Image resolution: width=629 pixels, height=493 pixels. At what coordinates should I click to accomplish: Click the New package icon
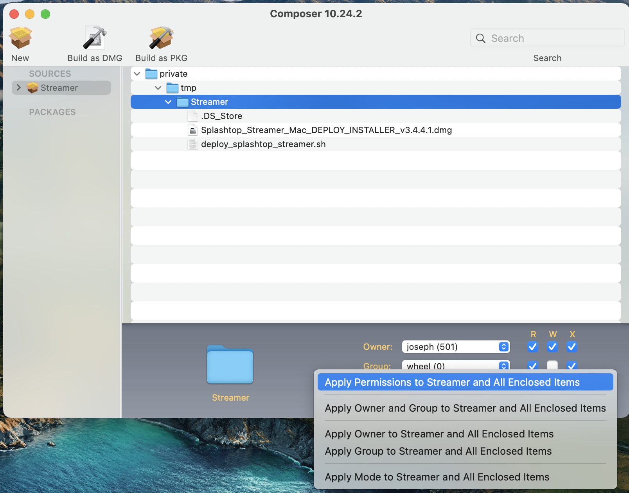(20, 38)
